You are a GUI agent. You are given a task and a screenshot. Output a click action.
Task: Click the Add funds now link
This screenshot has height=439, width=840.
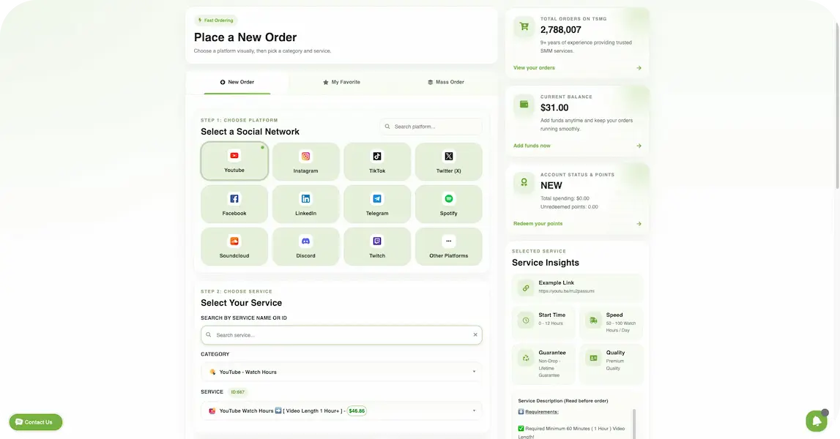point(532,146)
